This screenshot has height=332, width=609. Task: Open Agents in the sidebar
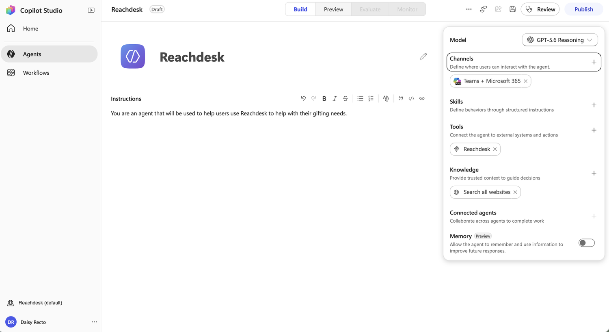click(49, 54)
